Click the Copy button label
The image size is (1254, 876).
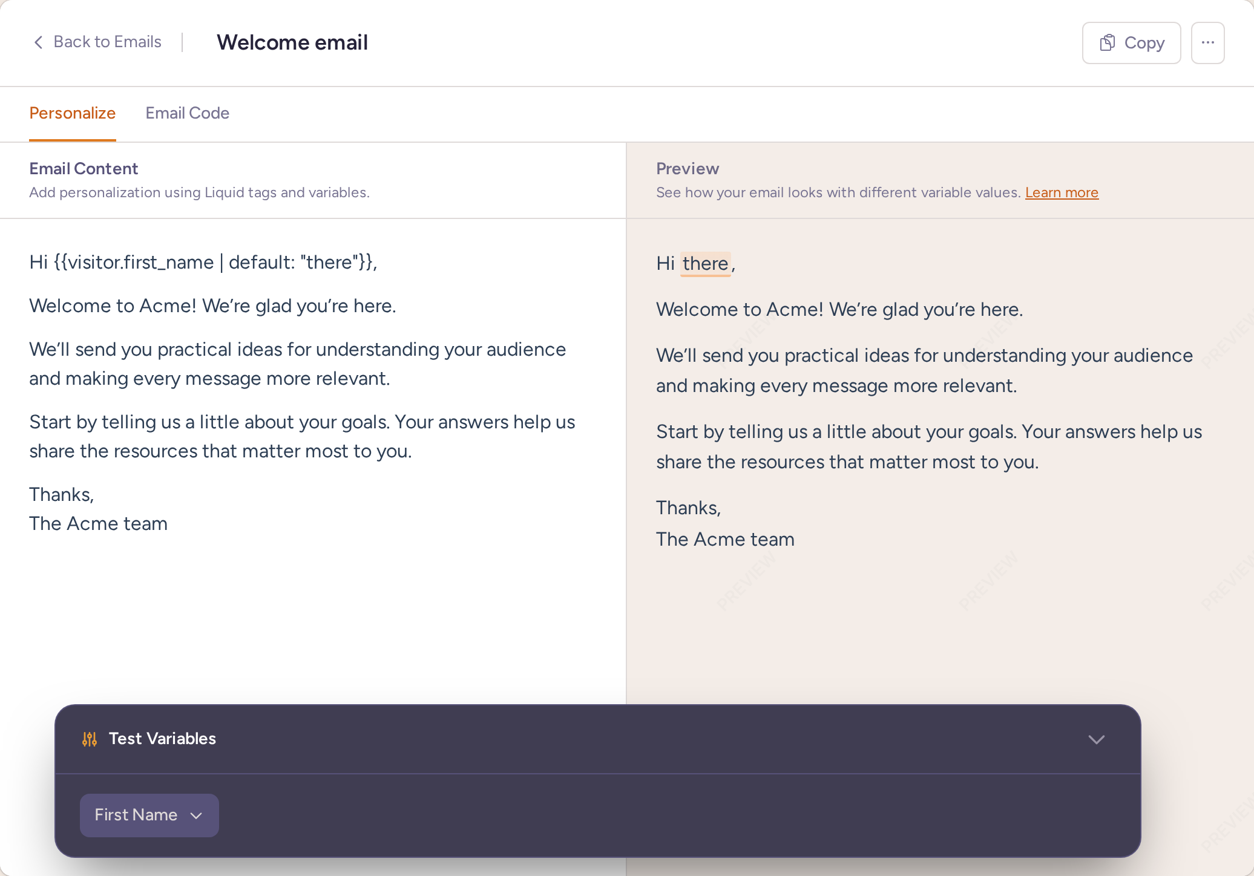[1144, 43]
